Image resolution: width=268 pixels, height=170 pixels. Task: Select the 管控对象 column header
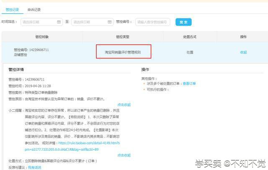coord(42,37)
